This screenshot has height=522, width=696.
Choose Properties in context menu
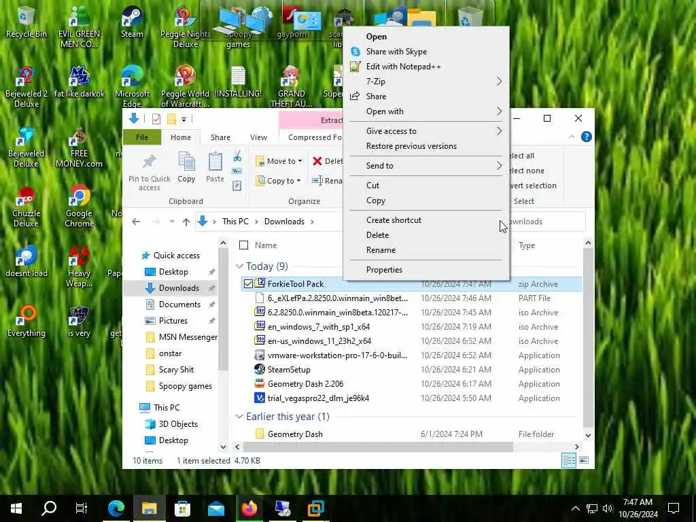coord(426,269)
